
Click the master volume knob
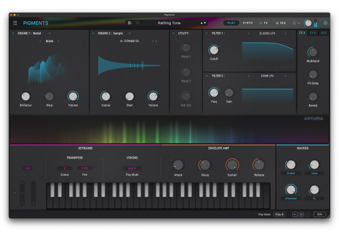[x=308, y=23]
